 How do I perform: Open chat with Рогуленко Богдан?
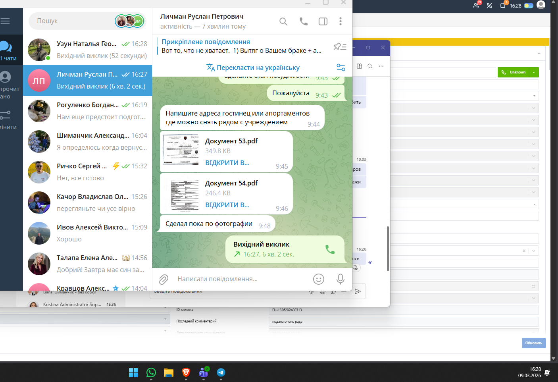pos(87,111)
